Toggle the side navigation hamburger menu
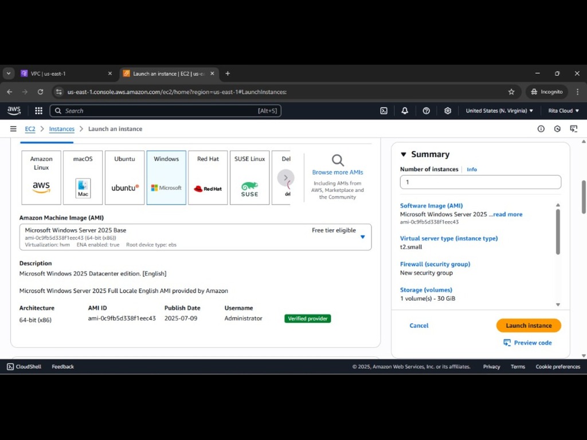The image size is (587, 440). [13, 129]
